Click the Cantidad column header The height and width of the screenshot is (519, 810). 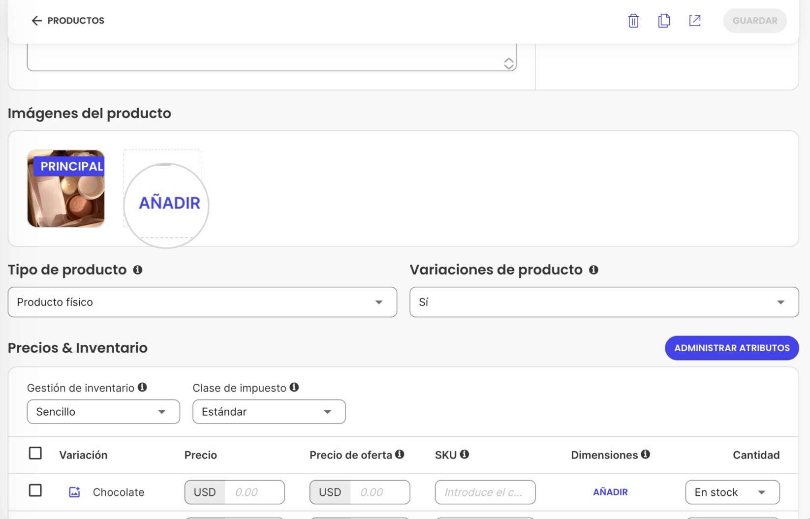(756, 455)
